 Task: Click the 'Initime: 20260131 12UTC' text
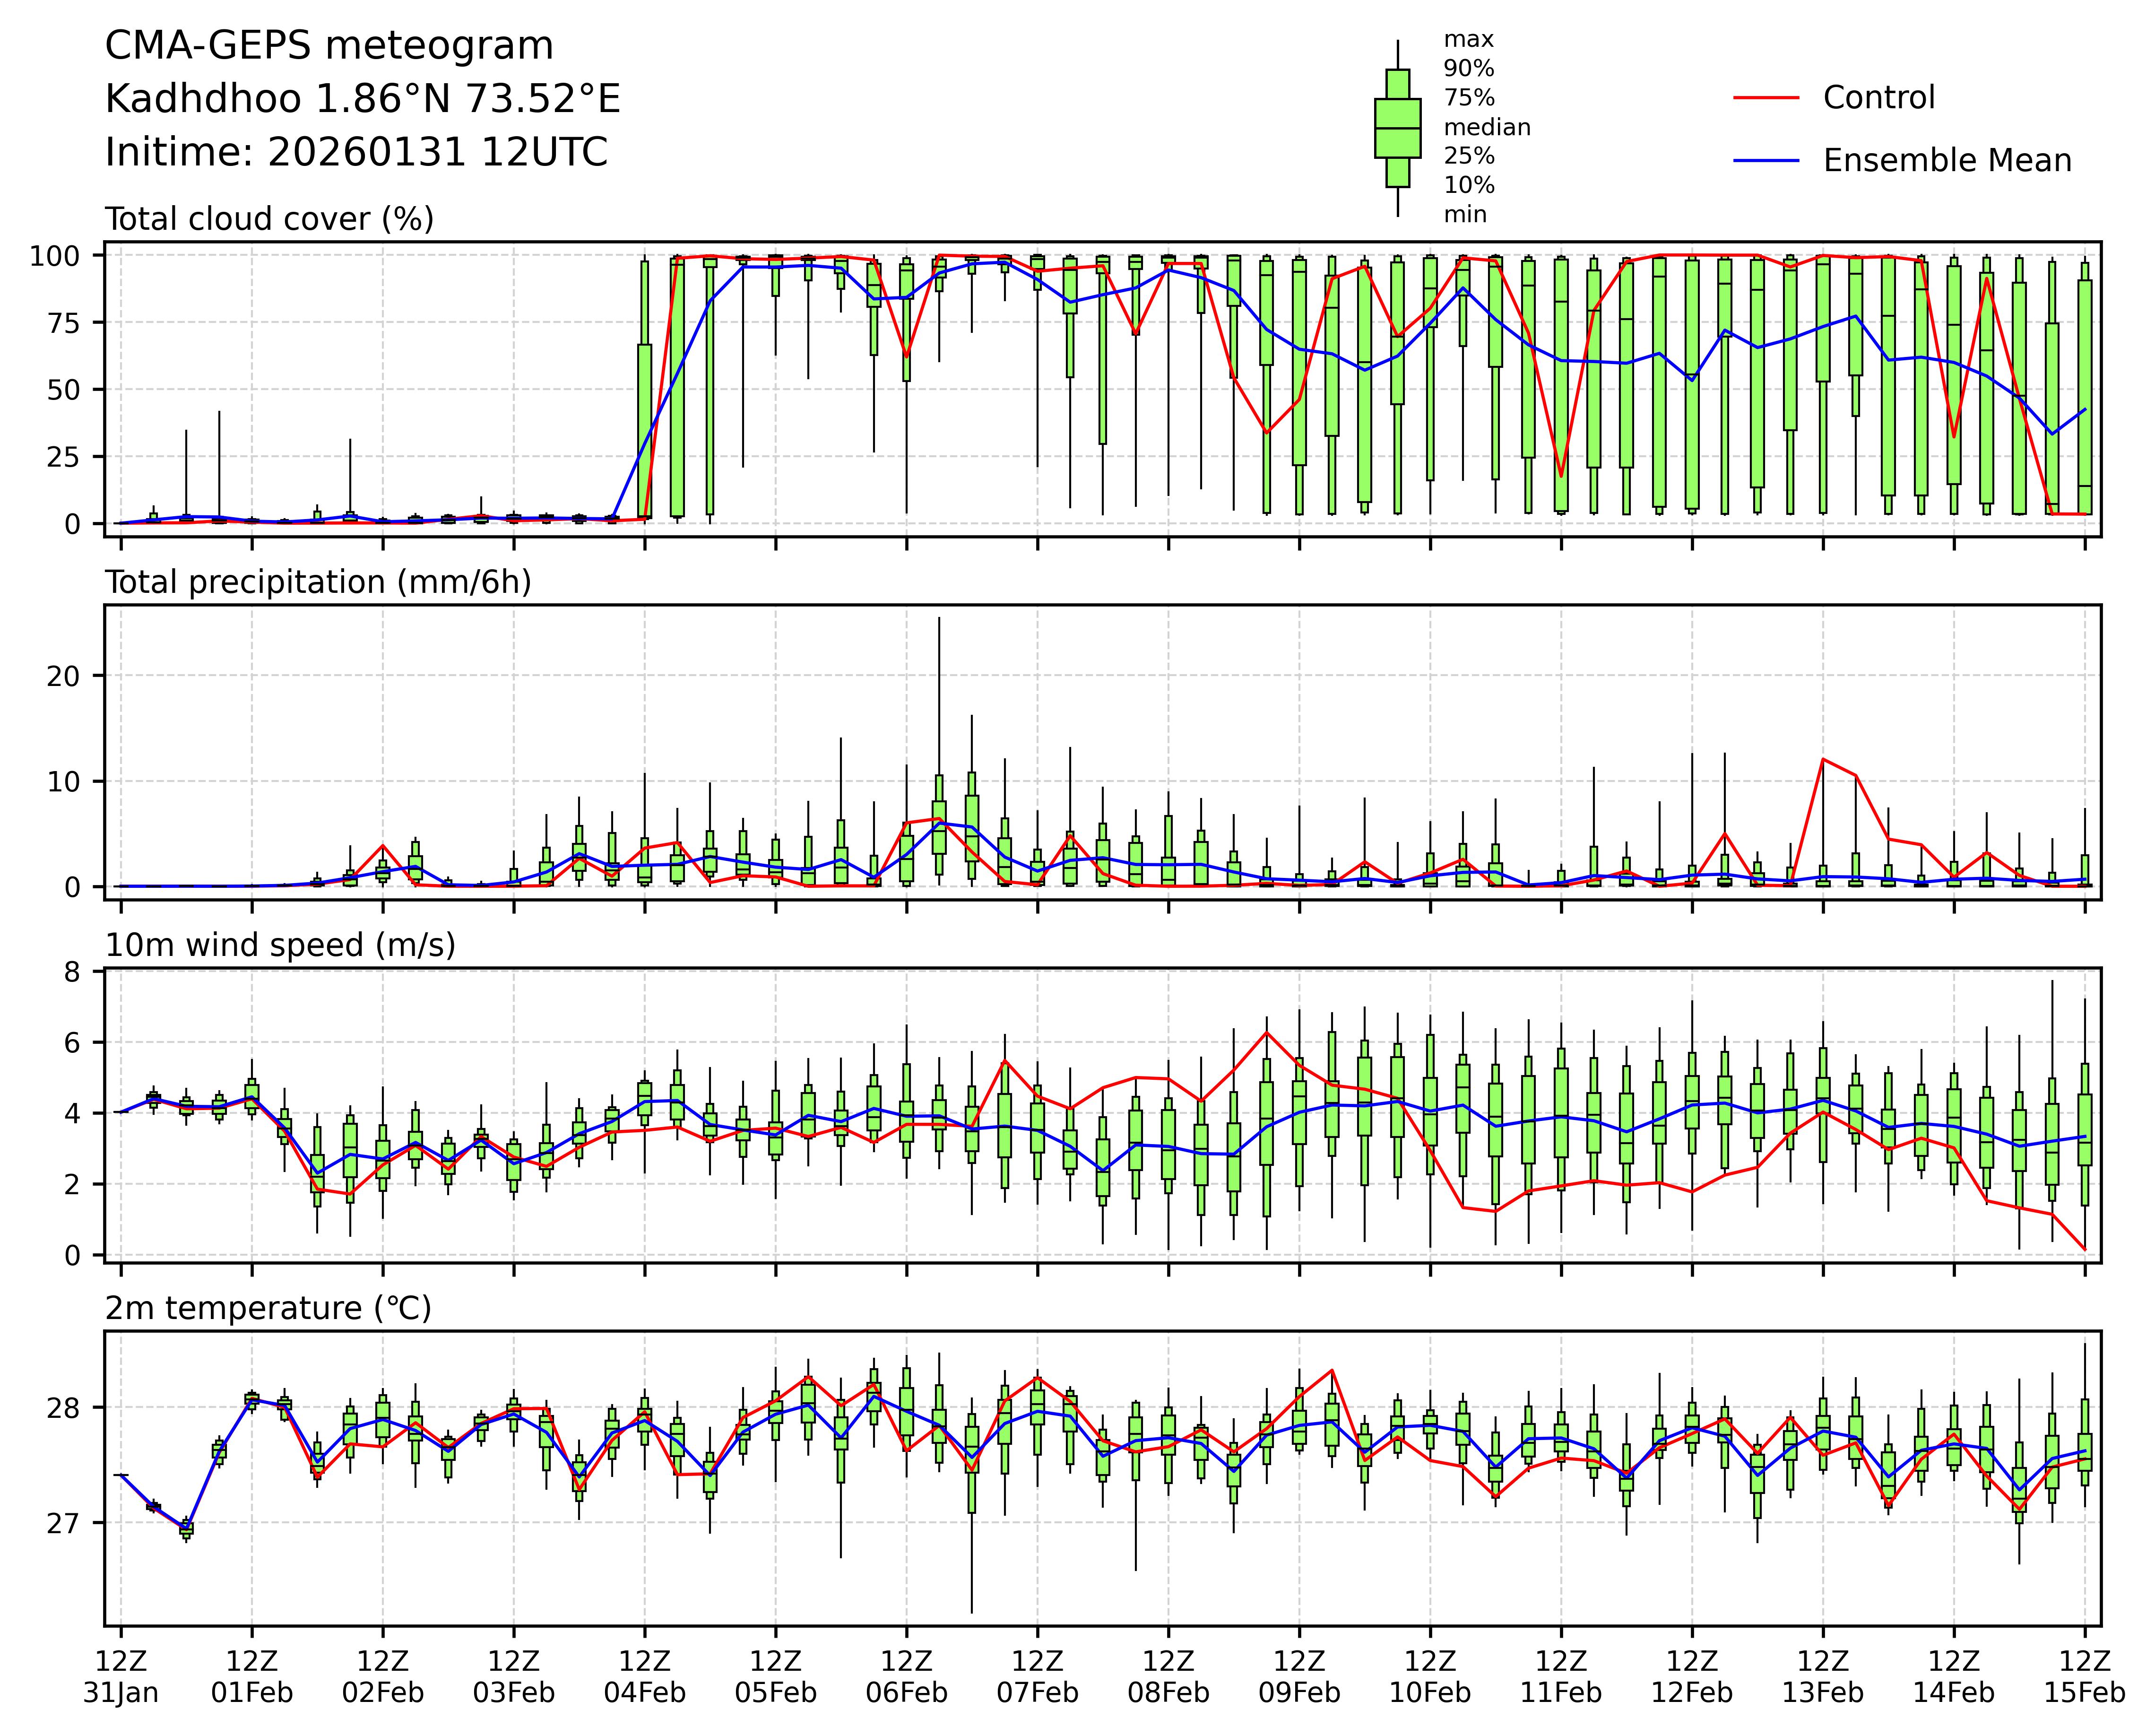356,153
